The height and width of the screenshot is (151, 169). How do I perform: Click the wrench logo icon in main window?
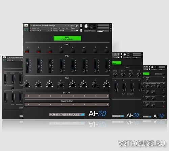click(x=26, y=26)
